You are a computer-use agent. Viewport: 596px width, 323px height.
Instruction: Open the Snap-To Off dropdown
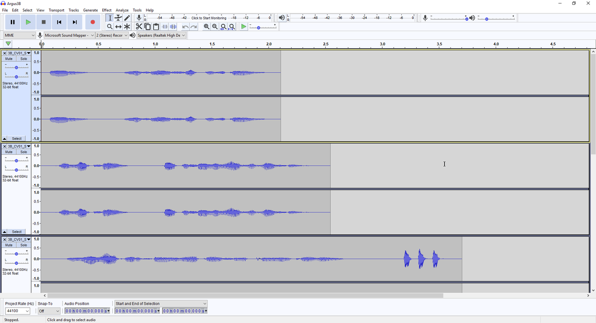click(x=49, y=311)
